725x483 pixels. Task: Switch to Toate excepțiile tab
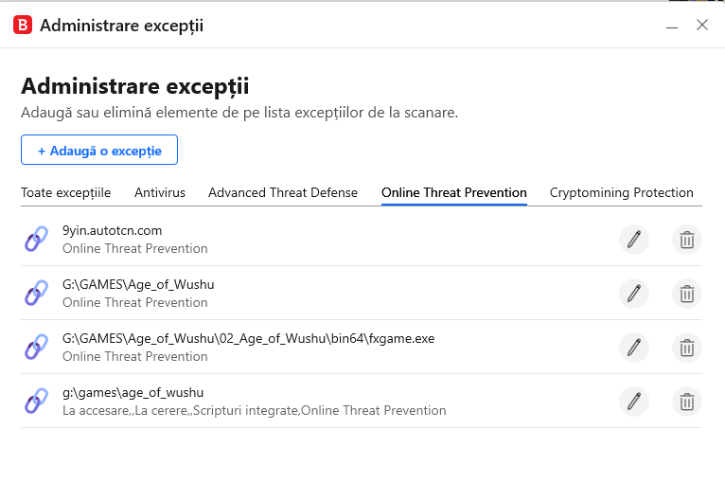point(65,192)
